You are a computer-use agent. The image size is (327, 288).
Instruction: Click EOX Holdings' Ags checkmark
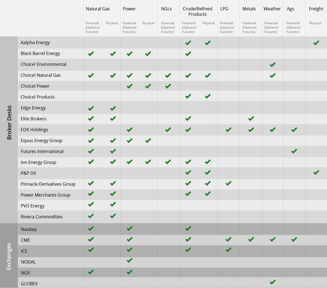(x=294, y=130)
